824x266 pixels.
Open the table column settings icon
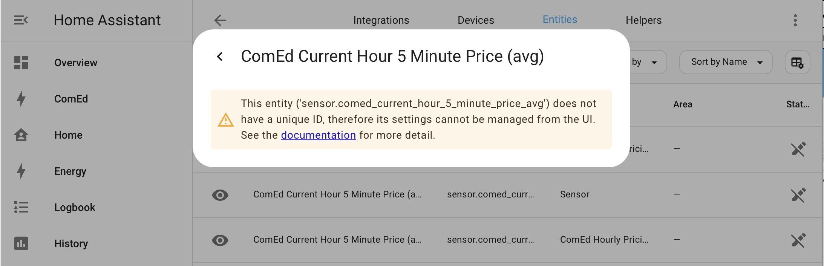point(797,62)
